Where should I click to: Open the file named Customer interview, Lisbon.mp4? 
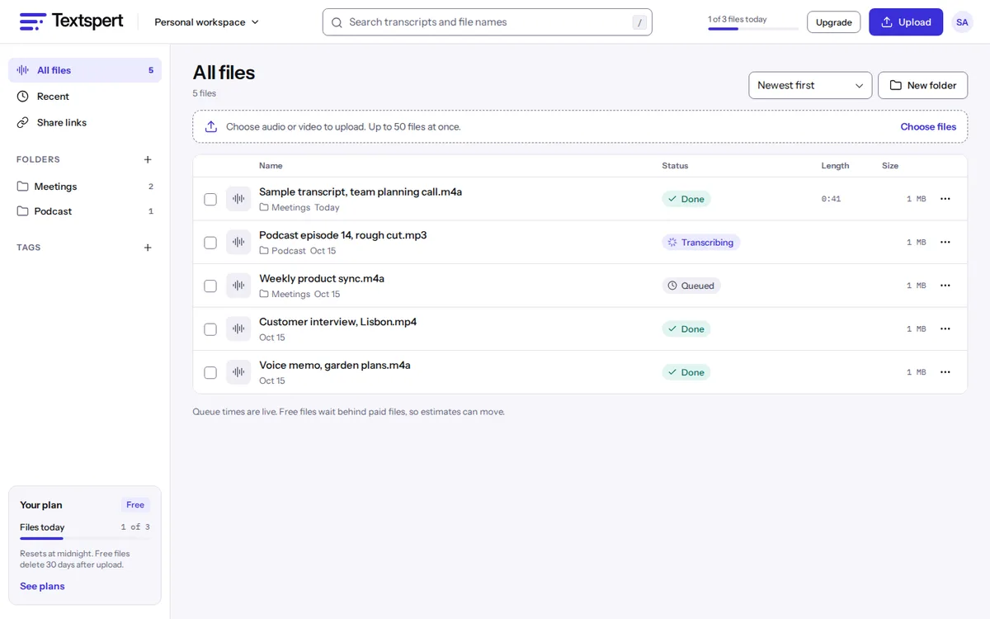point(337,322)
